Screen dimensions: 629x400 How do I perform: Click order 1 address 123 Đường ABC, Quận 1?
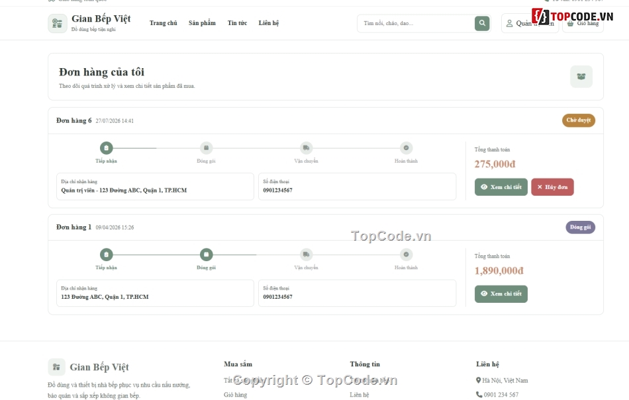[x=105, y=297]
